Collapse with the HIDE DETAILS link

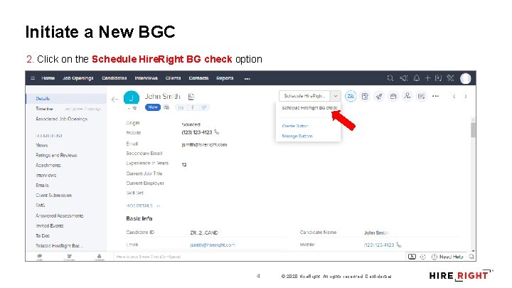(143, 206)
